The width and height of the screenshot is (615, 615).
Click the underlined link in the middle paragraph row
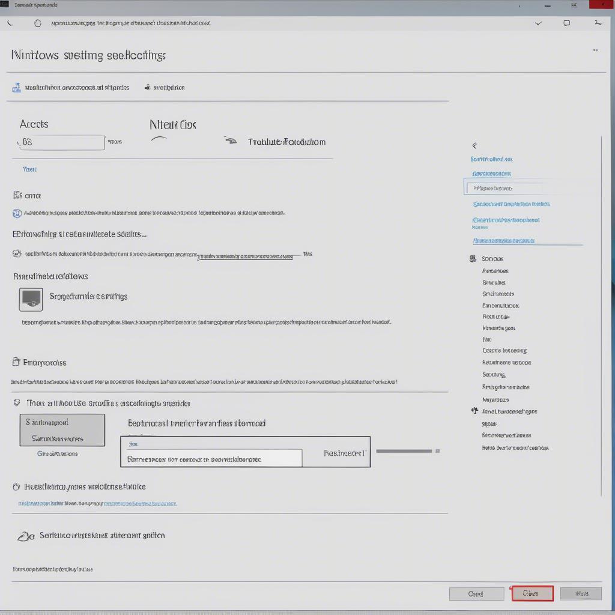(x=245, y=257)
